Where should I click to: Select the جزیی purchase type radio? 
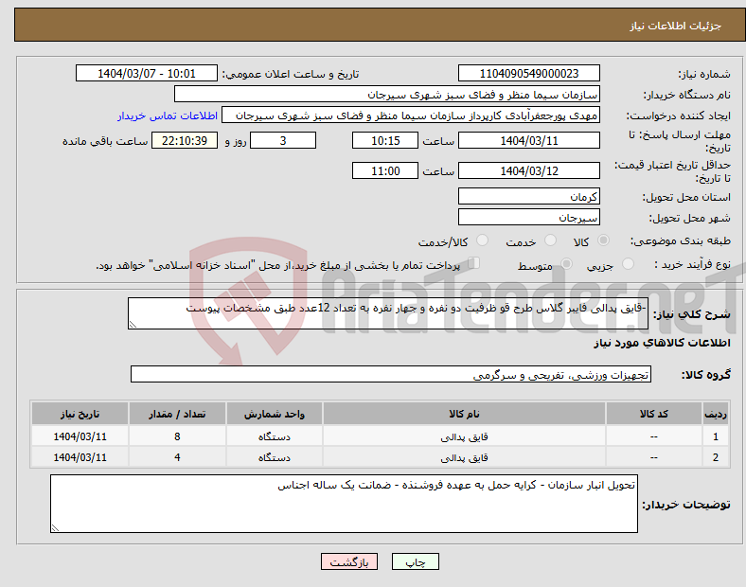click(628, 264)
